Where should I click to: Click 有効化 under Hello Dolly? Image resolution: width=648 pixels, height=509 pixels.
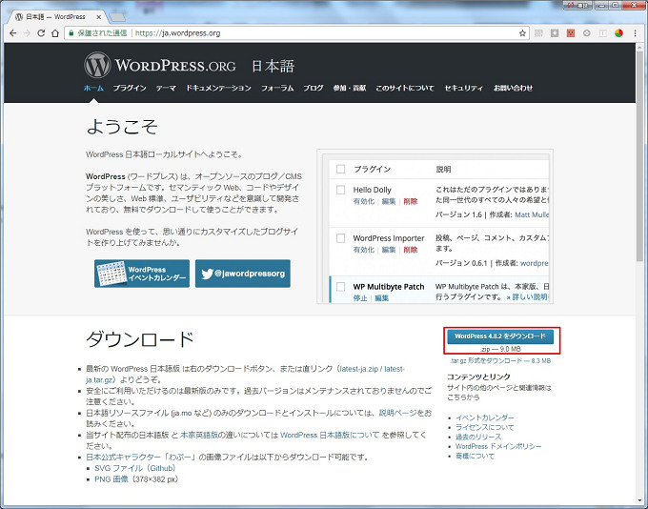(364, 201)
